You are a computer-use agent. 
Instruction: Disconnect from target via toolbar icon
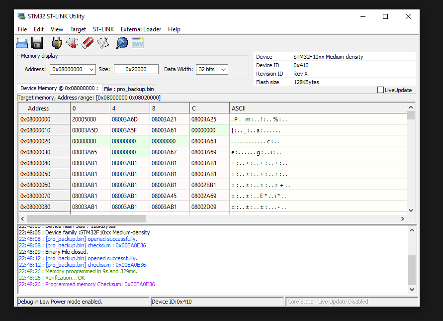[x=72, y=43]
